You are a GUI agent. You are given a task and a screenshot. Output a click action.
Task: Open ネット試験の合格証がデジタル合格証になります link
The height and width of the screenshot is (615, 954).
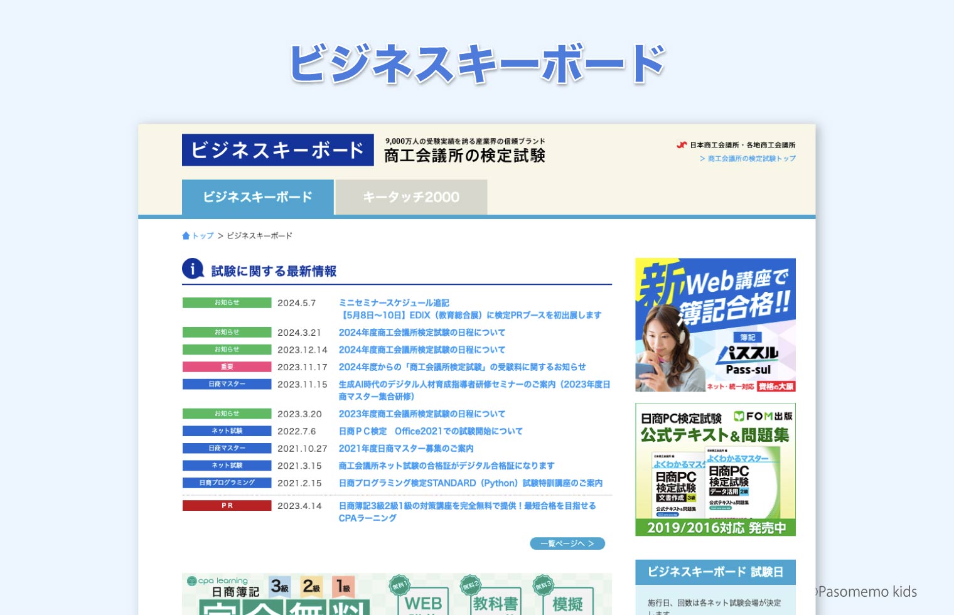tap(446, 466)
